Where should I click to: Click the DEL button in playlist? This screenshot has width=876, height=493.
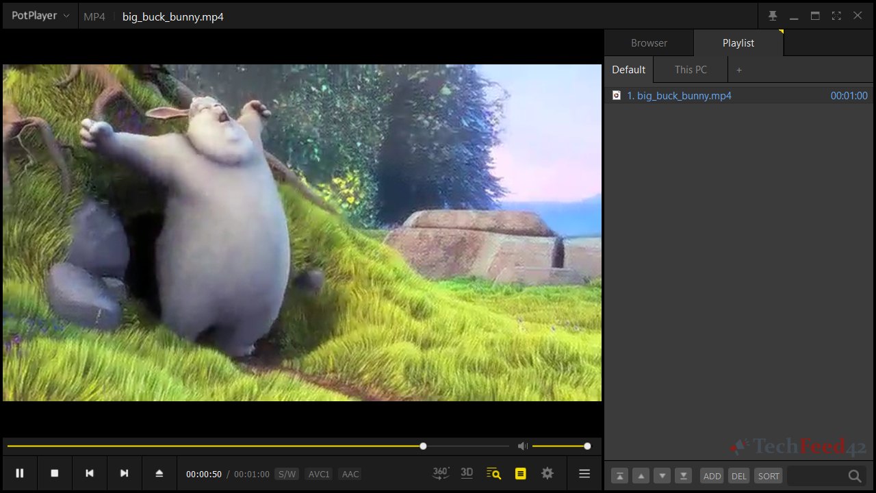738,476
